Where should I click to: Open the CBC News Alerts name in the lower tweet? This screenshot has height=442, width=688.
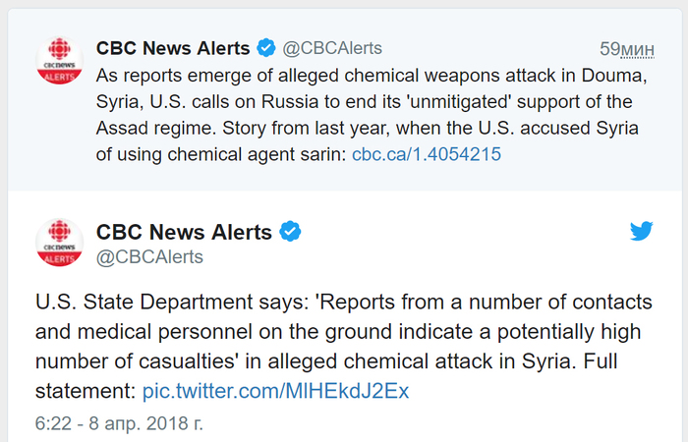click(184, 232)
